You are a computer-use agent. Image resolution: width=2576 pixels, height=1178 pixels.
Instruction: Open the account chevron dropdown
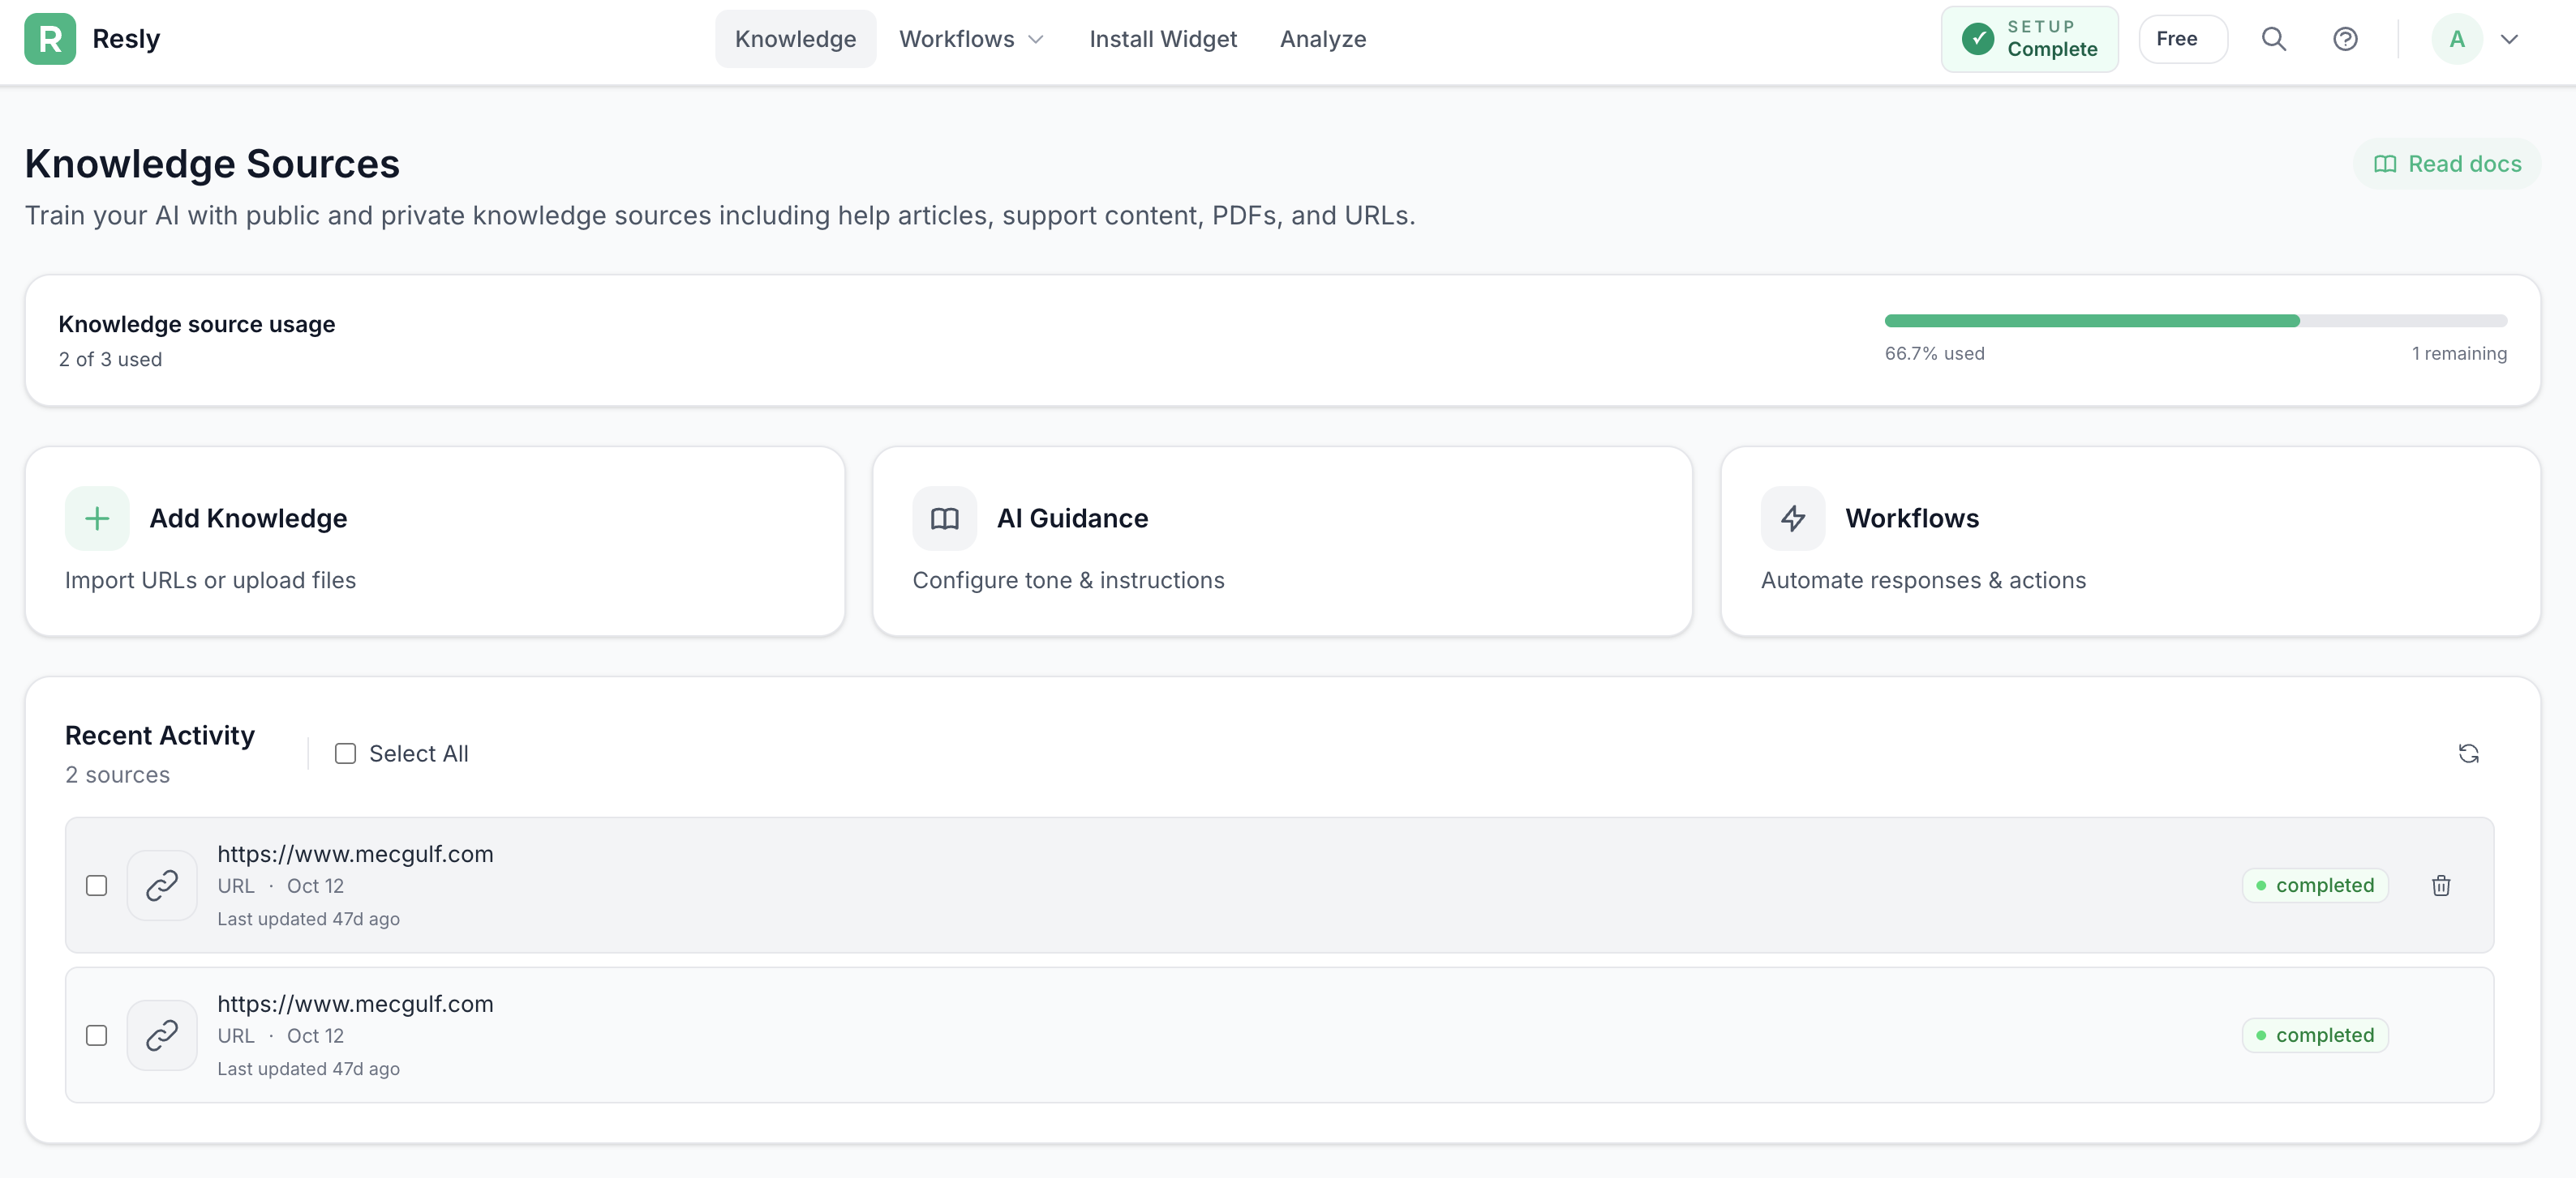point(2511,40)
